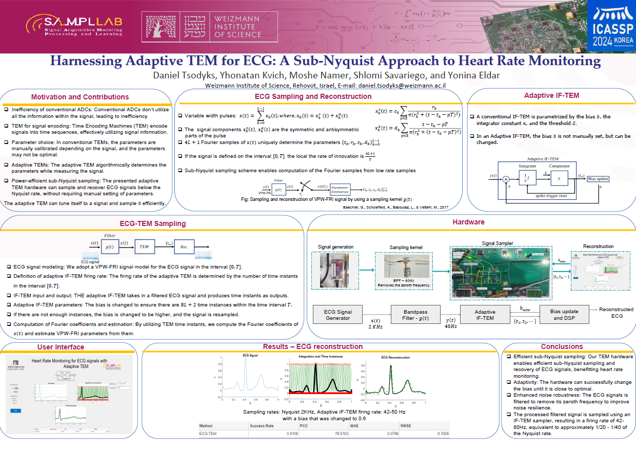Image resolution: width=636 pixels, height=451 pixels.
Task: Click the daniel.tsodyks@weizmann.ac.il email address
Action: click(x=402, y=86)
